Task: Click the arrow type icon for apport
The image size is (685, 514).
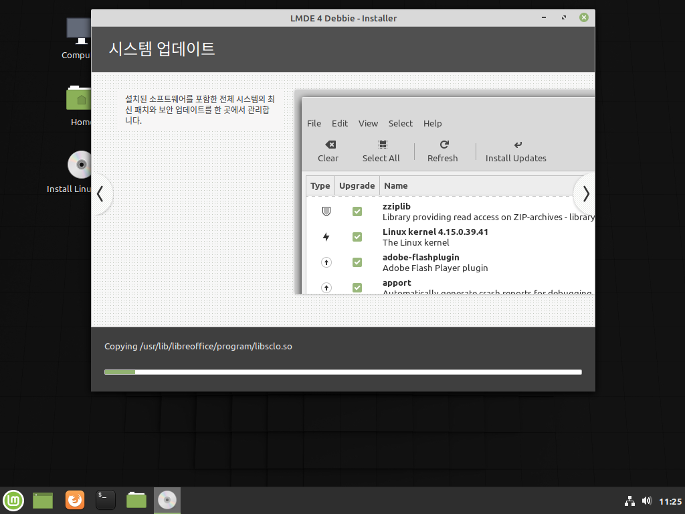Action: (326, 288)
